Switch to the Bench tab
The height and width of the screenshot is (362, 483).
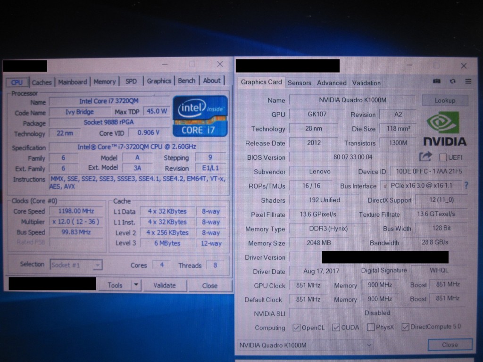(187, 81)
